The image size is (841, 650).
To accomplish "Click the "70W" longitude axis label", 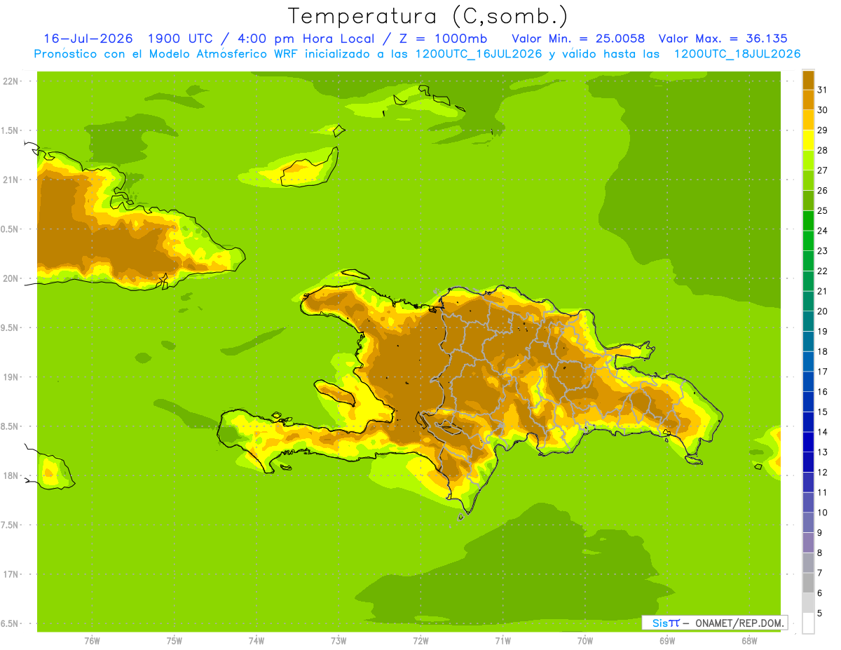I will point(585,641).
